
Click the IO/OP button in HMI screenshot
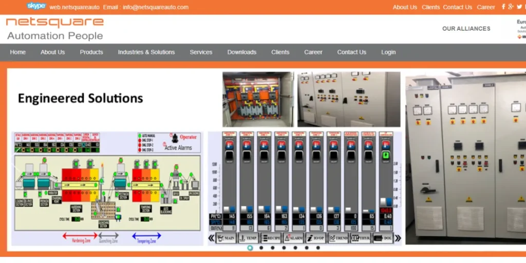click(x=316, y=238)
